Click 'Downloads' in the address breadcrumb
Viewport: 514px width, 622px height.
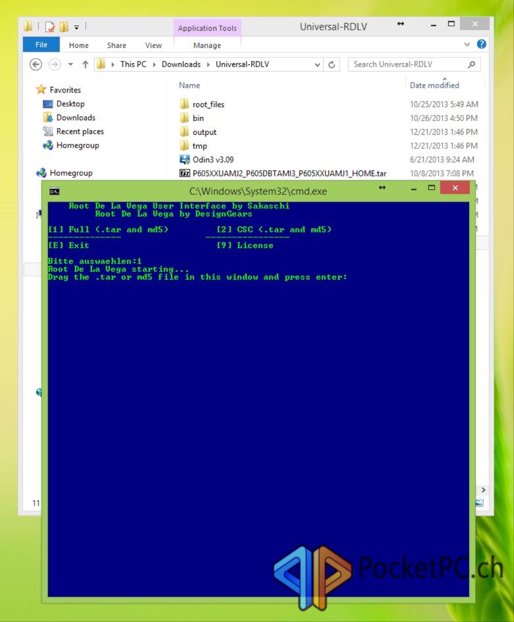pos(181,64)
